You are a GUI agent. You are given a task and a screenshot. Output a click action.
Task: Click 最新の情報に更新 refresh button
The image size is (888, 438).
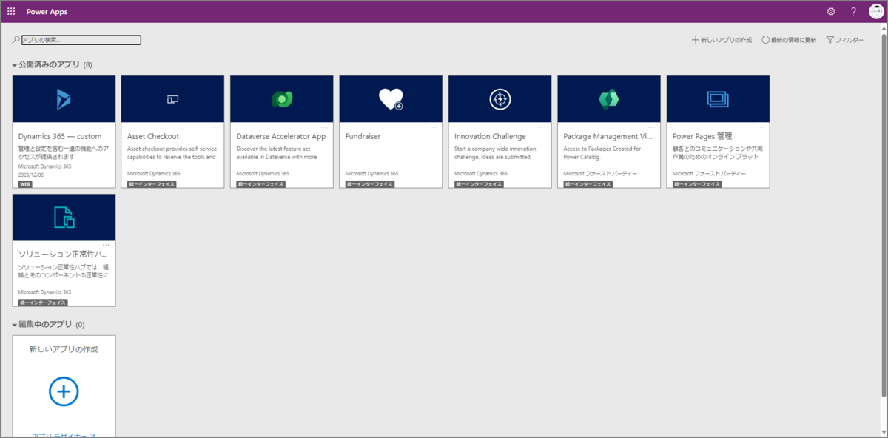(789, 40)
